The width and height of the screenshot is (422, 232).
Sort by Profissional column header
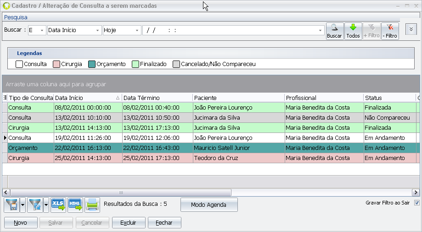tap(324, 98)
